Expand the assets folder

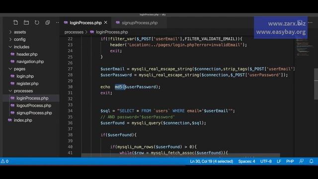tap(20, 32)
